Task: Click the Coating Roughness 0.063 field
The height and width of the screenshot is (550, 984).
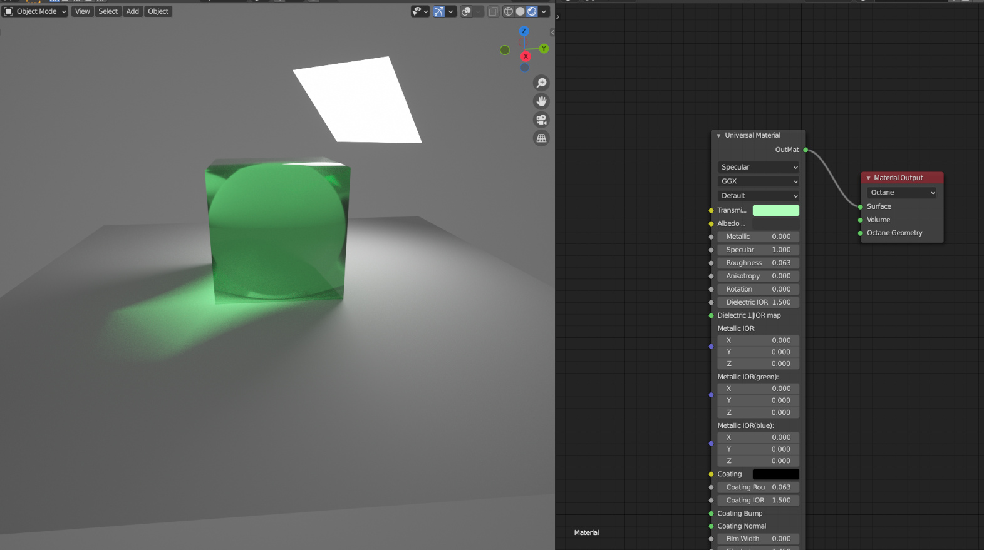Action: pyautogui.click(x=759, y=487)
